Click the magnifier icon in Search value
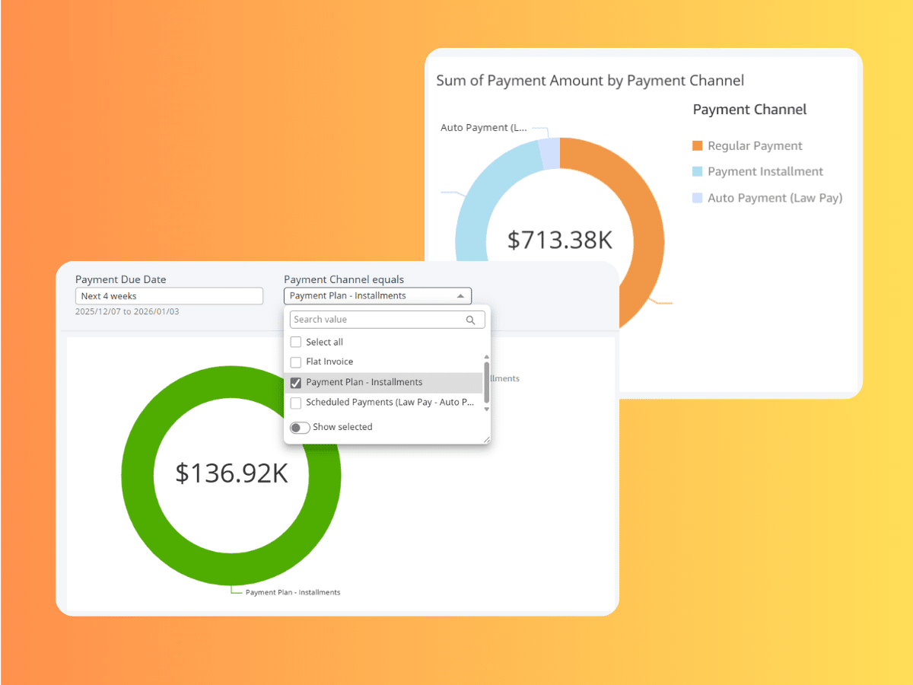Screen dimensions: 913x685 (x=471, y=320)
